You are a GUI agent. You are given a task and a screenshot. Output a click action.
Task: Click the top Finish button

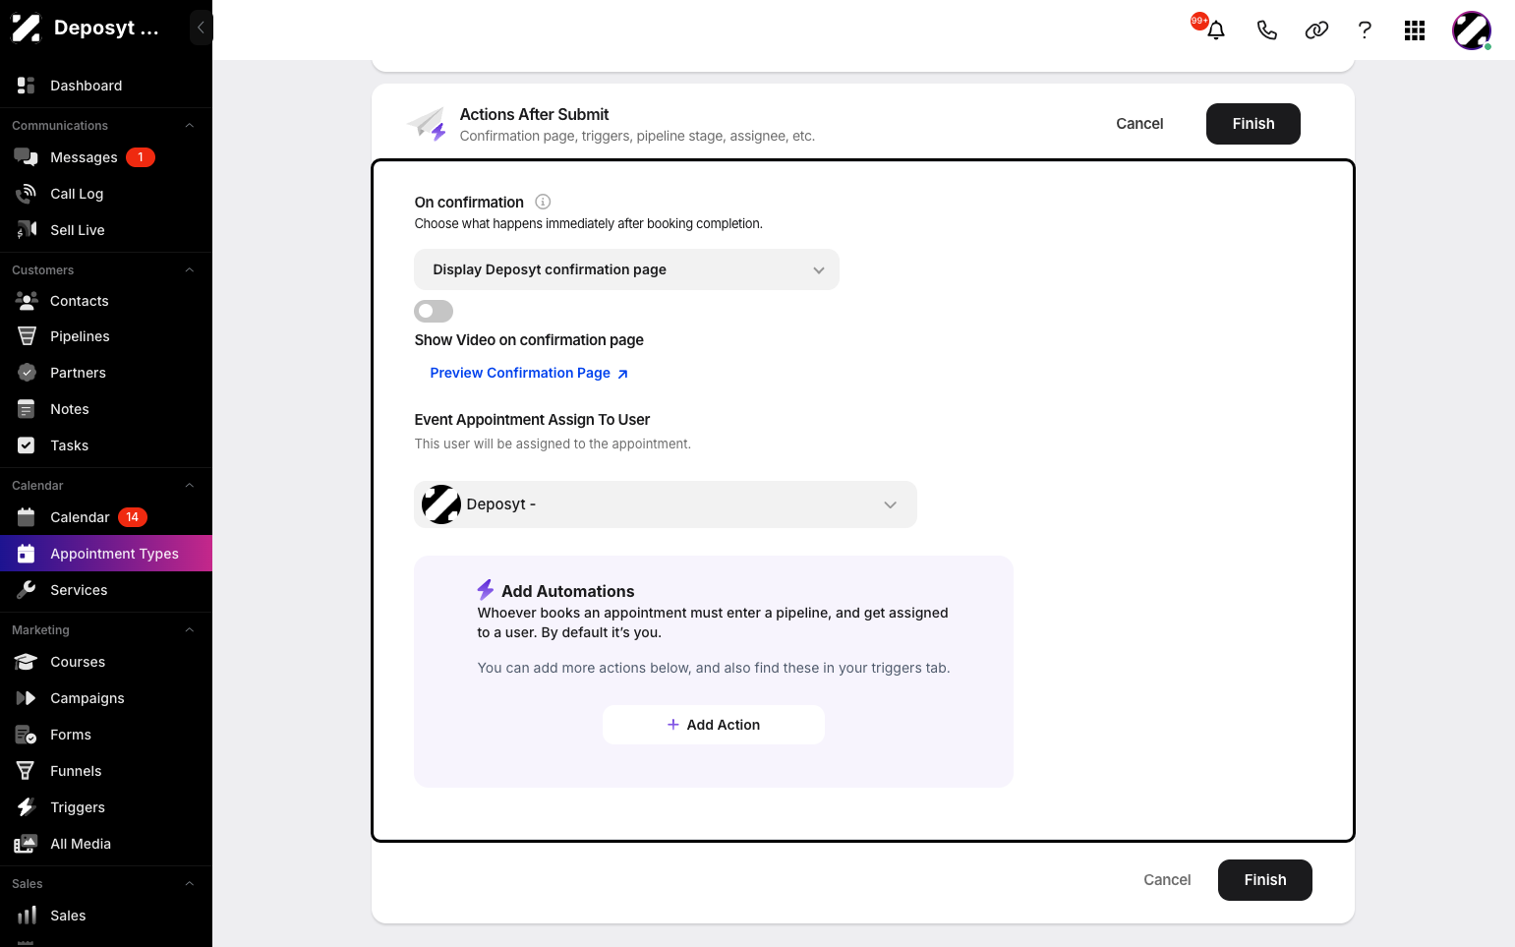pos(1253,124)
